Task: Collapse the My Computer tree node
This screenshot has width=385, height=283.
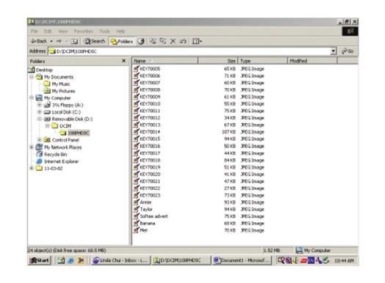Action: pos(32,98)
